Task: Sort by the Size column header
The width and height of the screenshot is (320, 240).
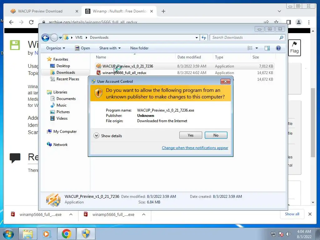Action: pyautogui.click(x=256, y=57)
